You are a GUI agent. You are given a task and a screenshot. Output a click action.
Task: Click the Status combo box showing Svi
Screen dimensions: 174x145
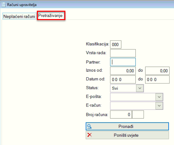[x=127, y=88]
